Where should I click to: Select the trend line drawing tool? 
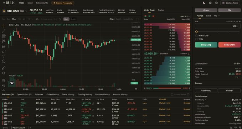click(4, 31)
